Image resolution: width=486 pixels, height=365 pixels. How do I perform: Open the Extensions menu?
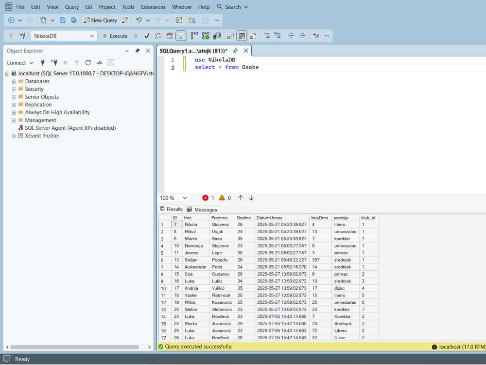153,7
